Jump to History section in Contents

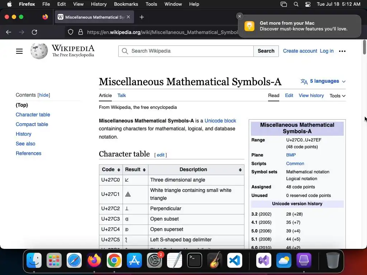point(23,134)
